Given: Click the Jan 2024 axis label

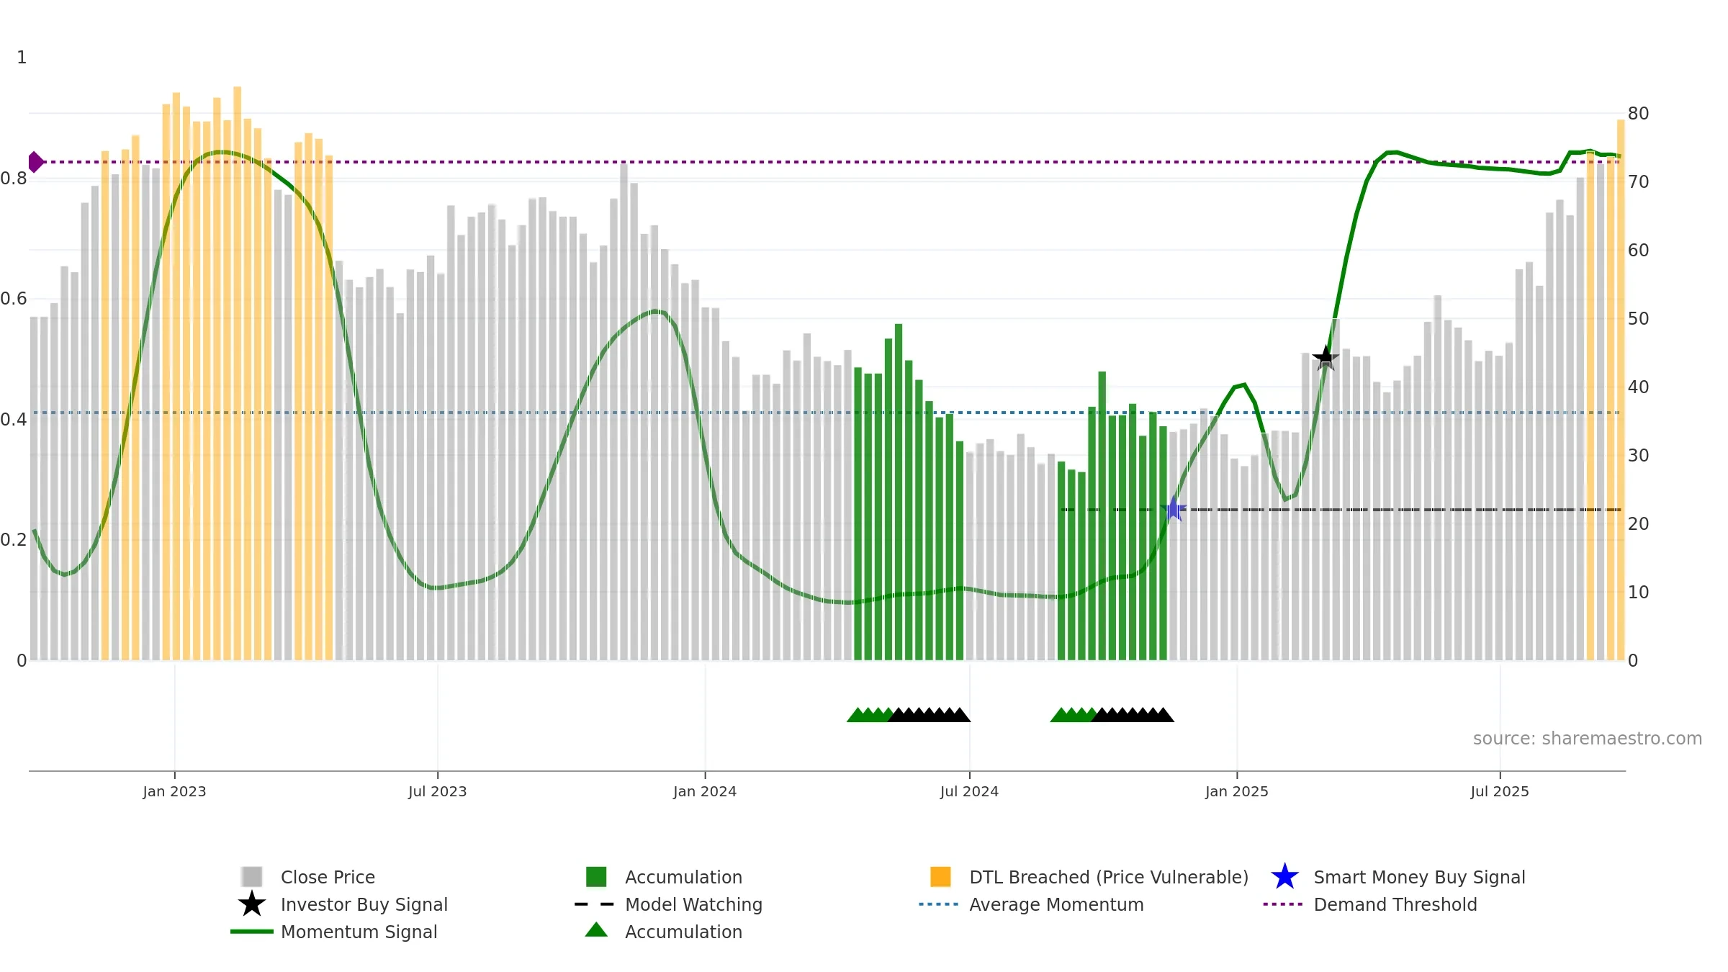Looking at the screenshot, I should tap(705, 791).
